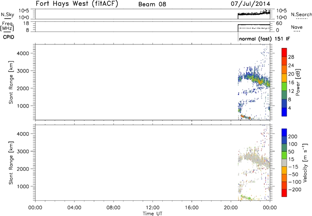
Task: Click the red bottom segment of the Velocity color bar
Action: click(284, 193)
